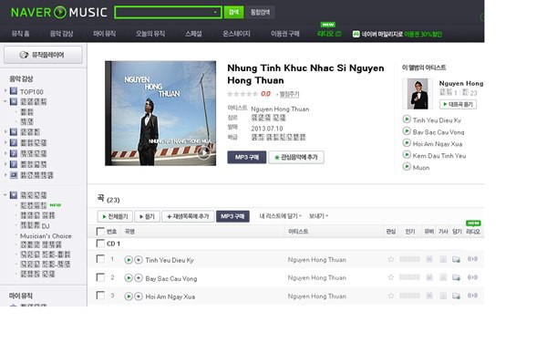This screenshot has width=547, height=364.
Task: Click popularity bar for Tinh Yeu Dieu Ky
Action: [409, 259]
